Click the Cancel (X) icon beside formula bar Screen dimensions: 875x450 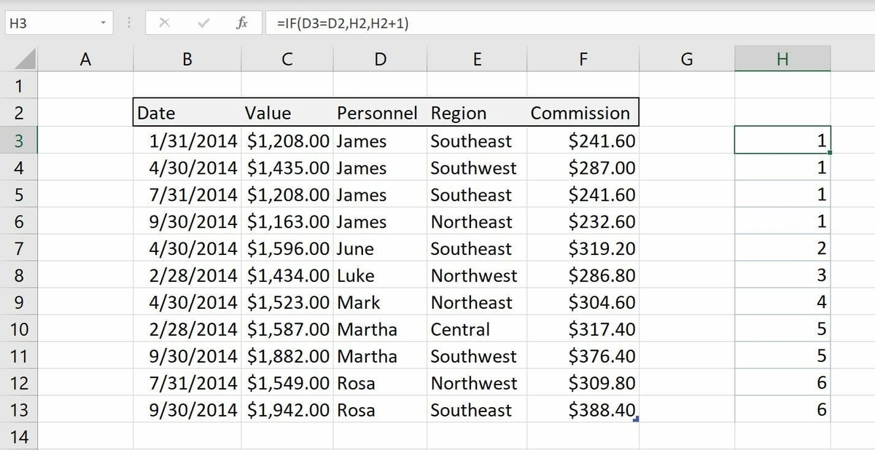pyautogui.click(x=166, y=22)
